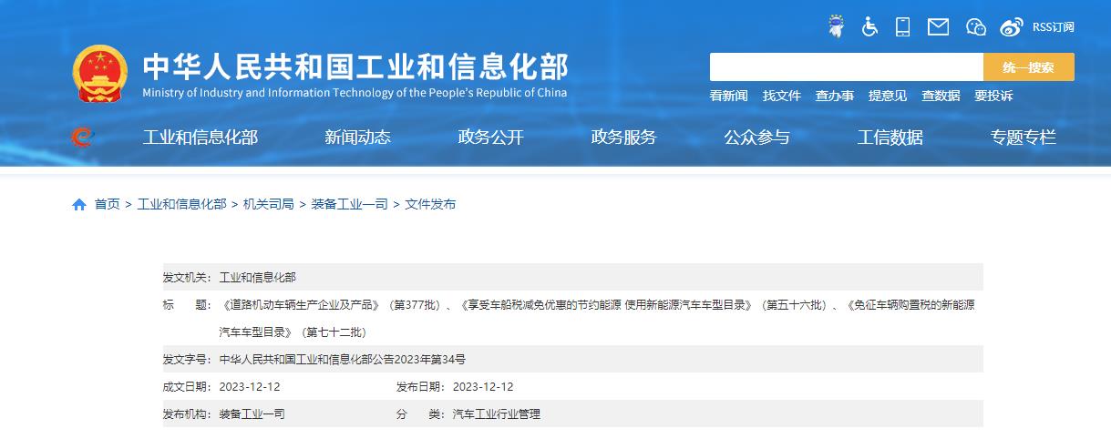Go to 装备工业一司 in the breadcrumb

click(x=349, y=204)
